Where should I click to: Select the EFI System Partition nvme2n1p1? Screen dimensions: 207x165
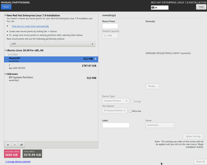point(51,79)
